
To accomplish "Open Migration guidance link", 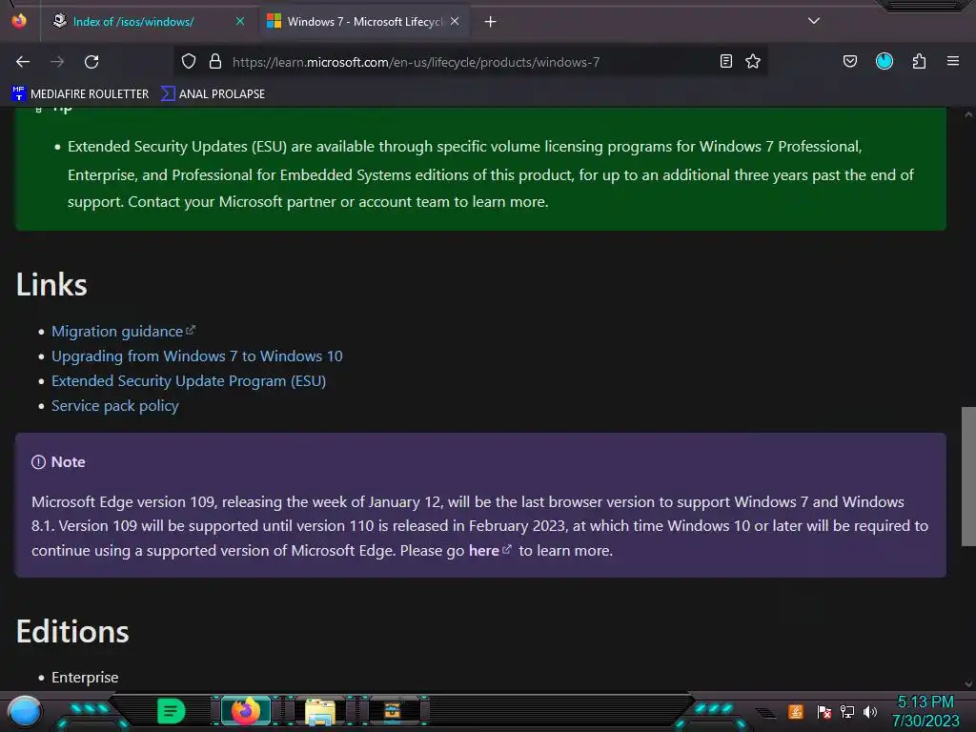I will tap(123, 331).
